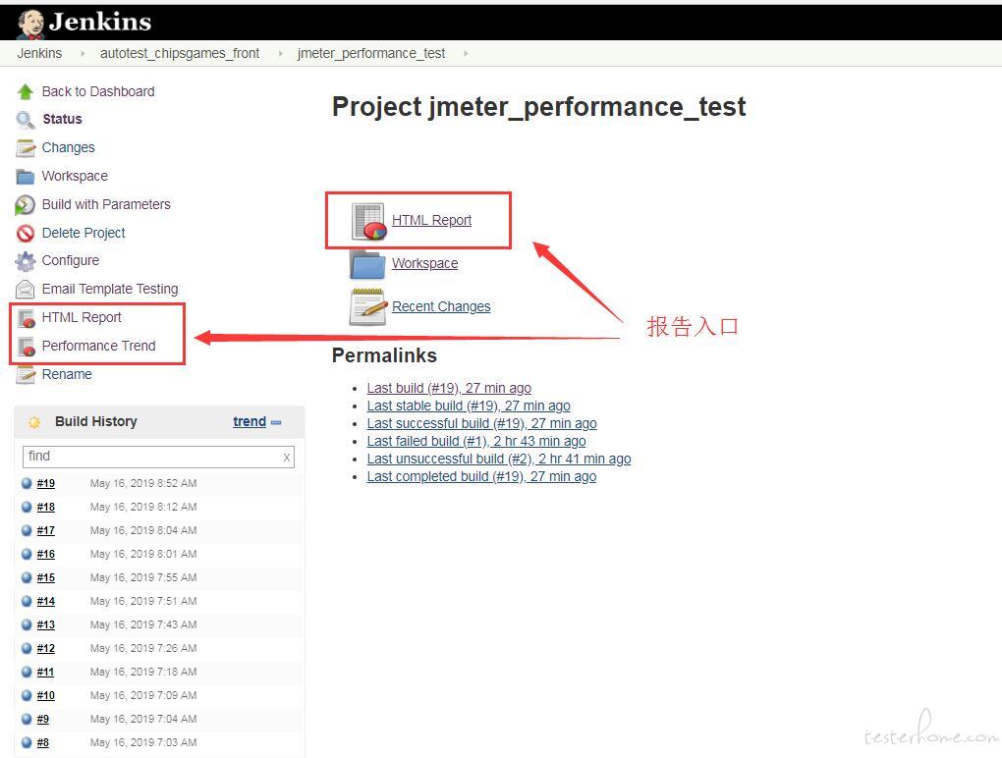Viewport: 1002px width, 758px height.
Task: Open the Recent Changes link
Action: pyautogui.click(x=441, y=307)
